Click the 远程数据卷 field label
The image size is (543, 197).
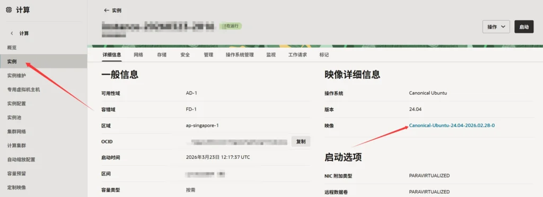tap(336, 192)
